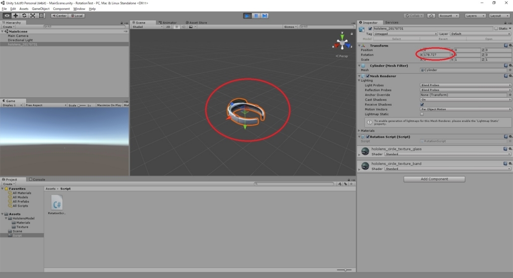Click Rotation X field value 178.727
This screenshot has height=278, width=513.
[436, 55]
